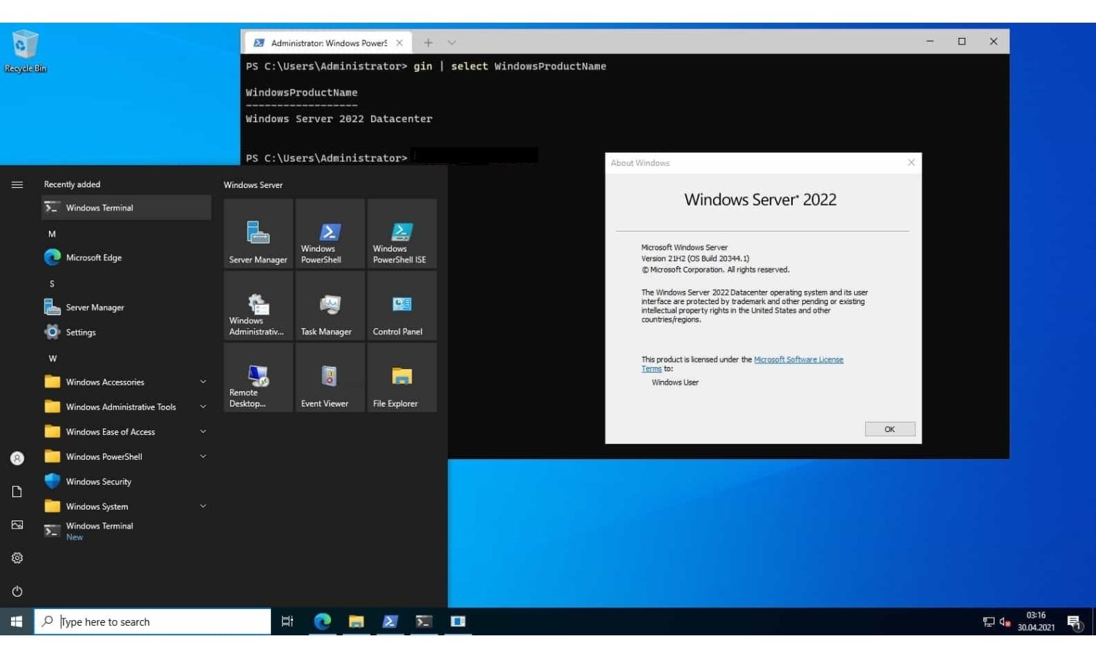Click letter M header in app list
This screenshot has width=1096, height=658.
click(52, 234)
